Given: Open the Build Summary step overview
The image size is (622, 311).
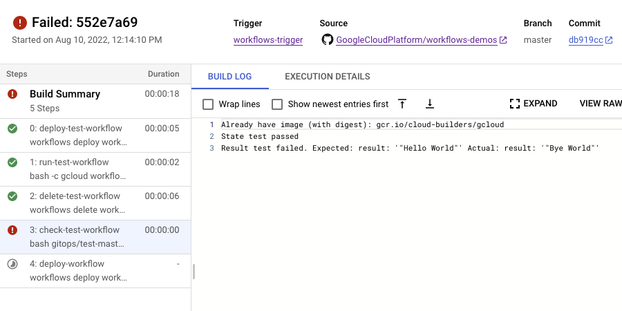Looking at the screenshot, I should point(65,94).
